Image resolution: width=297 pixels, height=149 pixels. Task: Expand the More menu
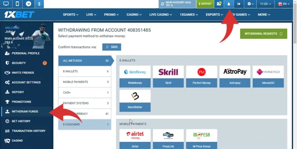[x=264, y=15]
